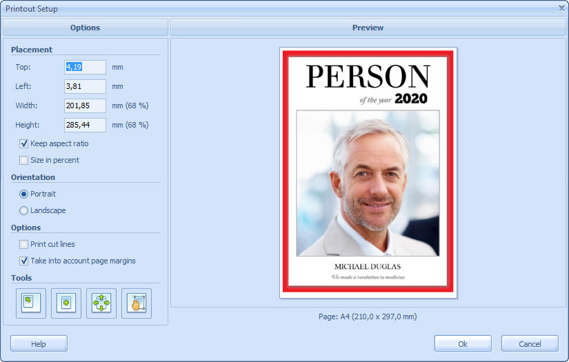Open Help for printout setup
This screenshot has width=569, height=362.
pyautogui.click(x=39, y=343)
